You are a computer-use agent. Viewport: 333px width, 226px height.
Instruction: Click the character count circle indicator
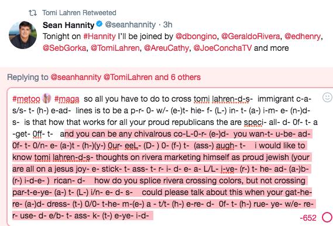point(327,217)
